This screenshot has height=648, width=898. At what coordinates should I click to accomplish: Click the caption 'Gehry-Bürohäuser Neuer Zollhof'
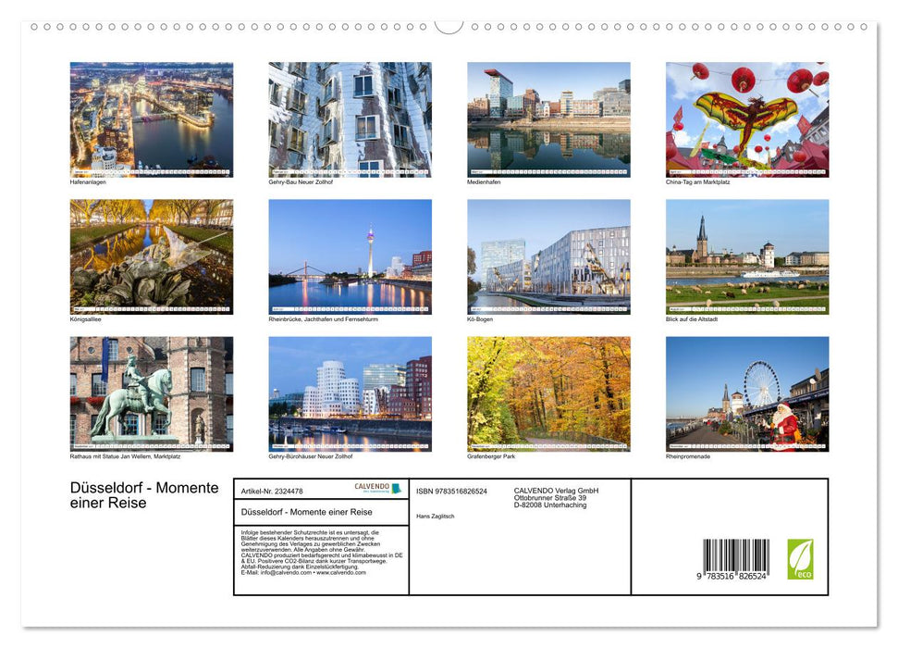point(311,456)
